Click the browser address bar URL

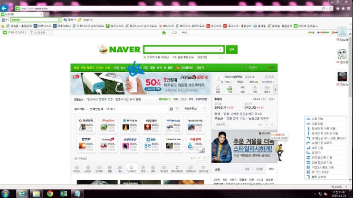click(x=34, y=9)
